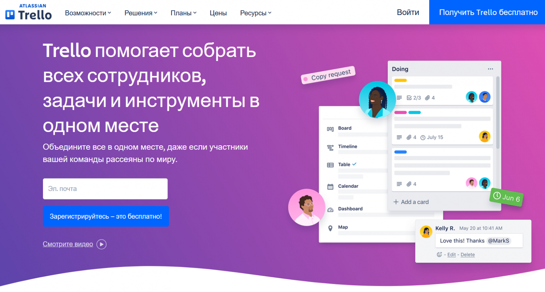Click the Войти login link
545x292 pixels.
click(x=408, y=12)
